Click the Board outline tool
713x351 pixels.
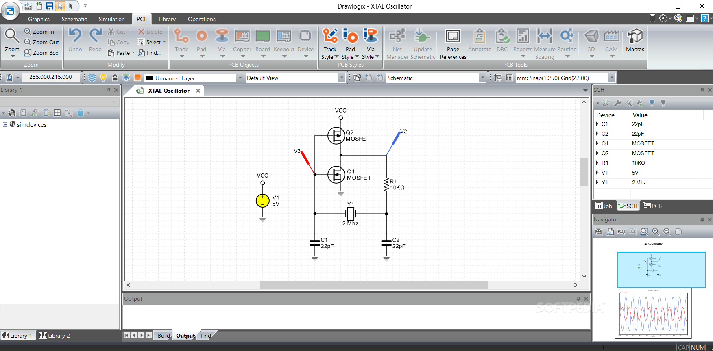[x=263, y=42]
